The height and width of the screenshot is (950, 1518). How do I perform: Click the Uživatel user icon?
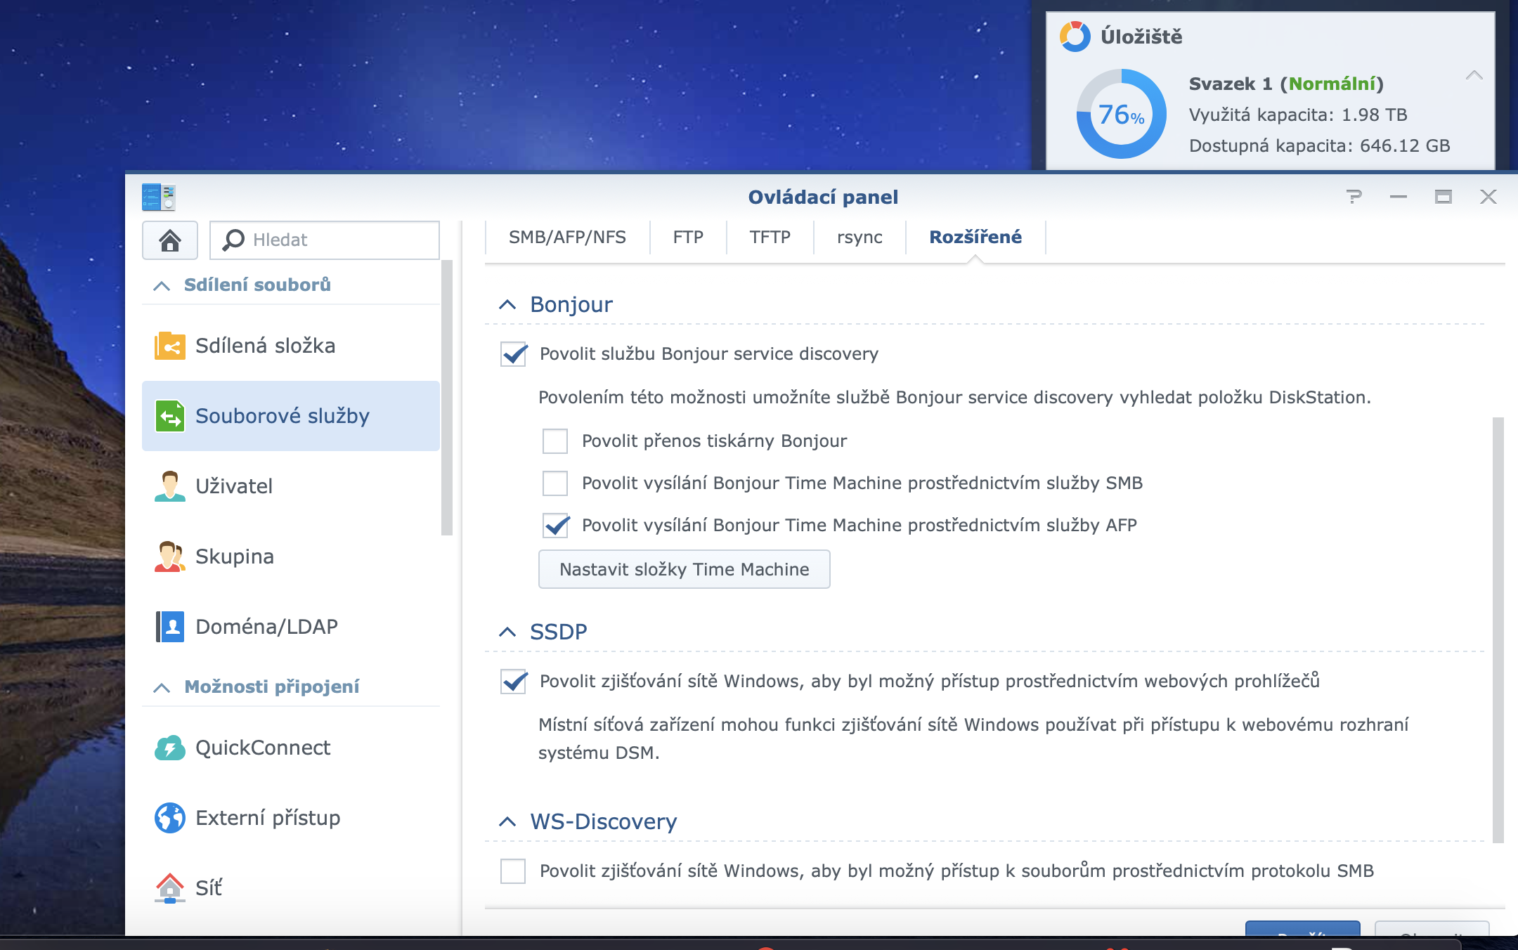tap(169, 486)
